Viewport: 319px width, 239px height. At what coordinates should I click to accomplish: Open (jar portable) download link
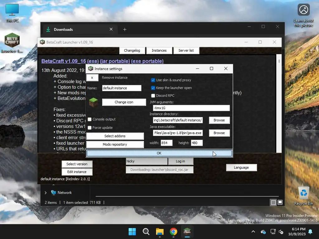[115, 61]
